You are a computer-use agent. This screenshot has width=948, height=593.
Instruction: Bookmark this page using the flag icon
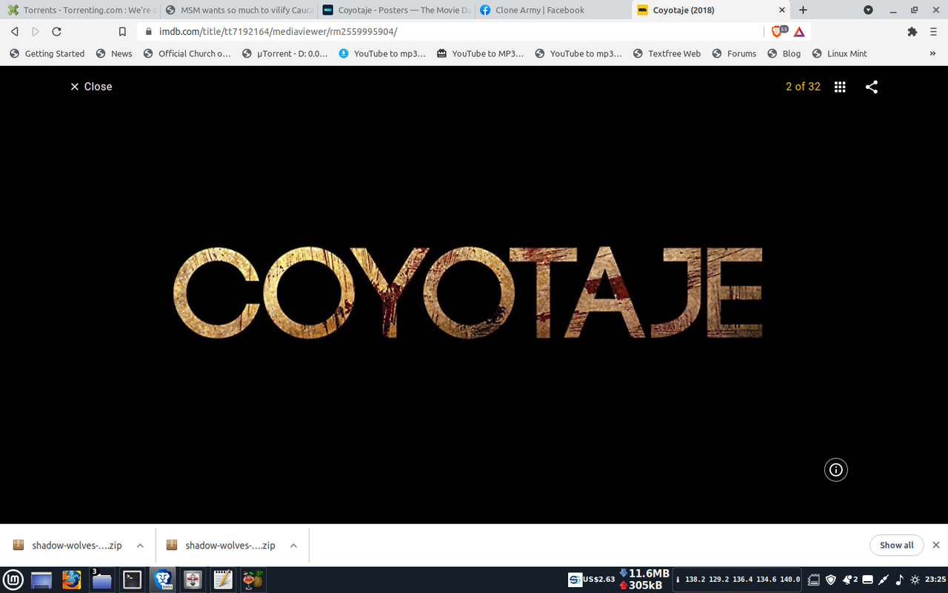tap(122, 32)
